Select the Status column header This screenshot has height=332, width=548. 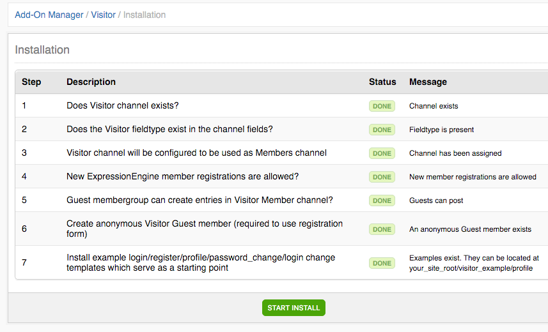coord(382,82)
